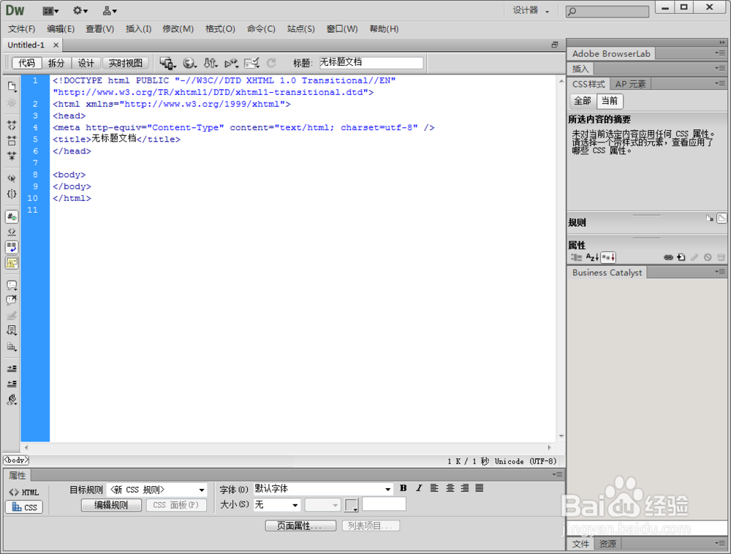Toggle highlight invalid code icon
This screenshot has height=554, width=731.
tap(12, 232)
